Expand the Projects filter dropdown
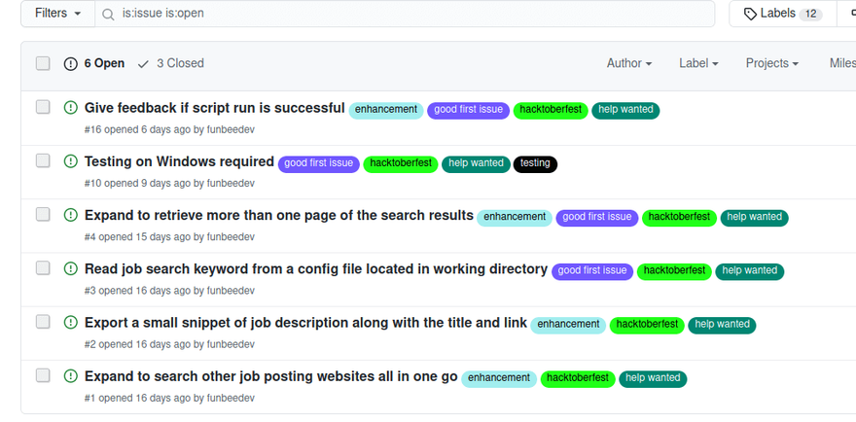The height and width of the screenshot is (422, 856). pyautogui.click(x=771, y=63)
